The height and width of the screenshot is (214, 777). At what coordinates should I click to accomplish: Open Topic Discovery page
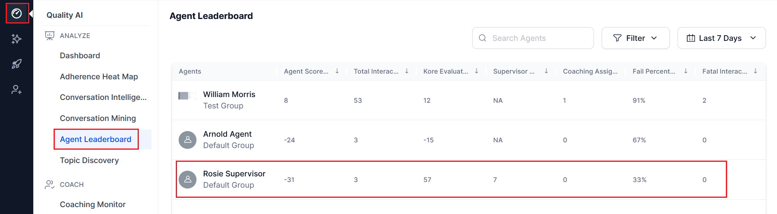click(x=89, y=160)
